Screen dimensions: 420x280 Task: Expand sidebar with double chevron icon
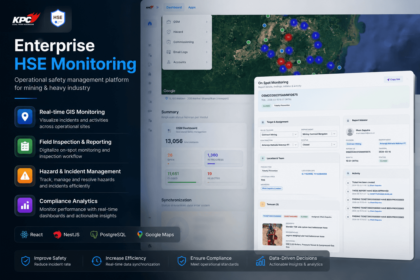(157, 7)
